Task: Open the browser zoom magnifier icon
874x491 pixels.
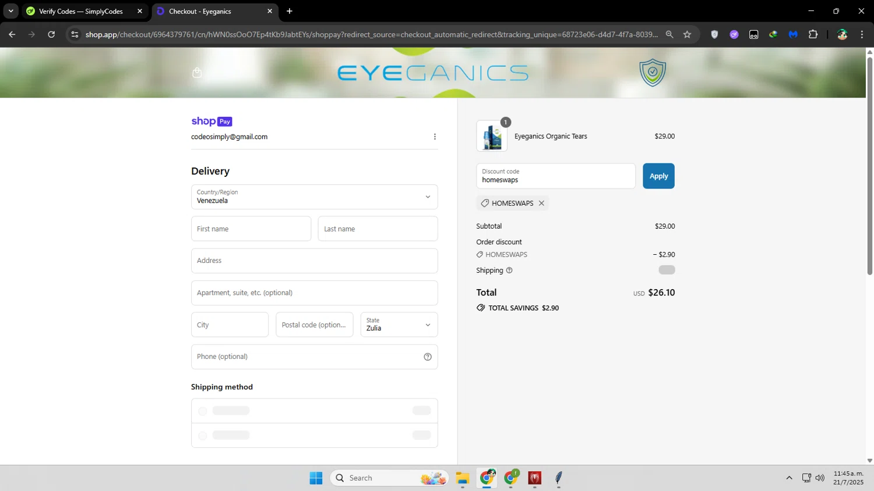Action: 669,34
